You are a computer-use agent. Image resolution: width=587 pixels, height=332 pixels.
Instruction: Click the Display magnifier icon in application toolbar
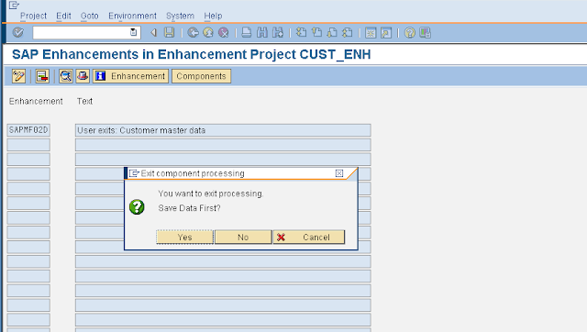click(x=66, y=76)
